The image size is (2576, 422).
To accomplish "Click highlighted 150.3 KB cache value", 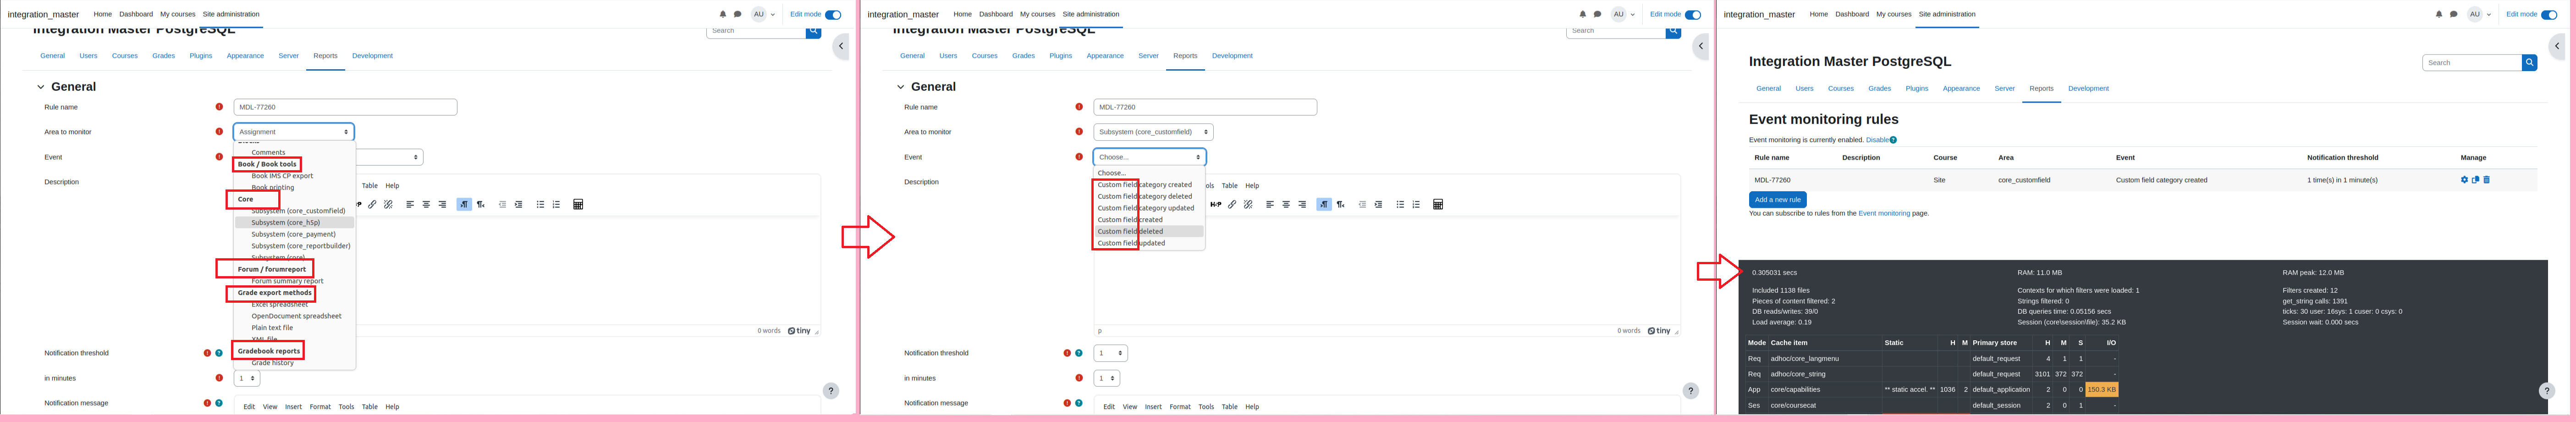I will 2101,389.
